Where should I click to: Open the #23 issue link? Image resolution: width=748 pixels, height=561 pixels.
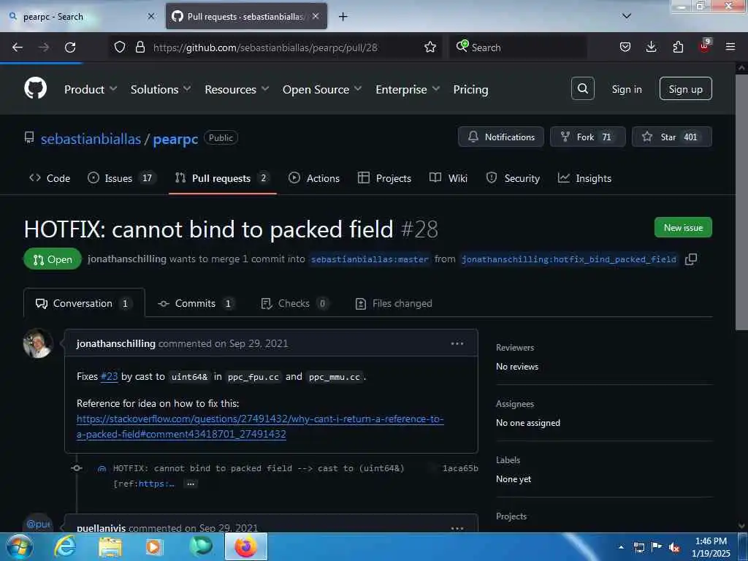click(x=110, y=376)
